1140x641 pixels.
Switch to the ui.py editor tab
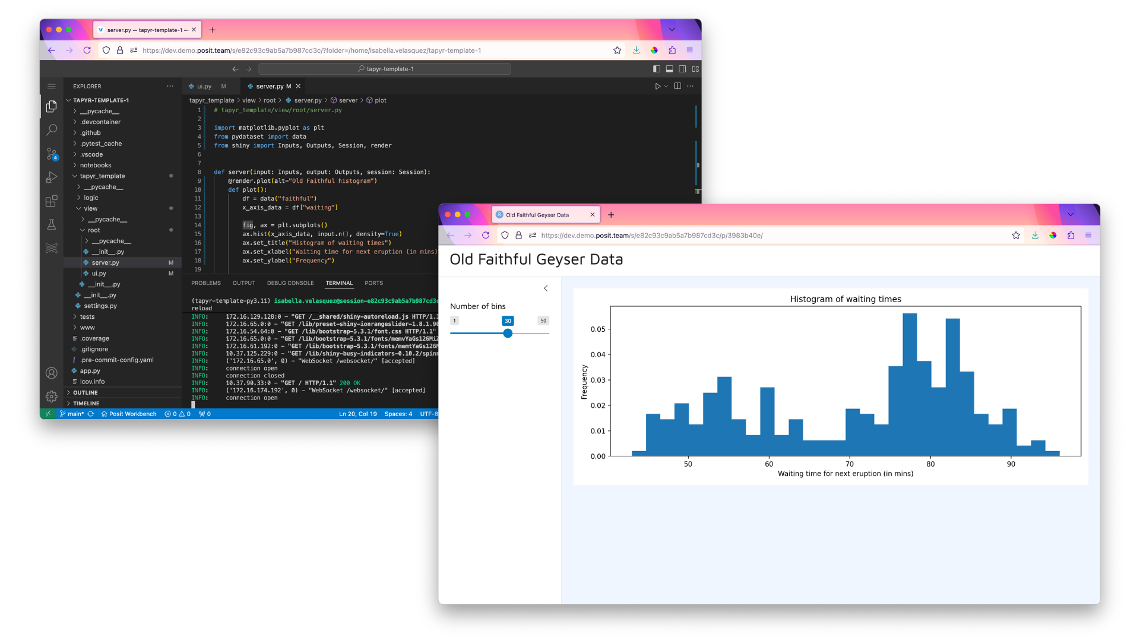204,86
